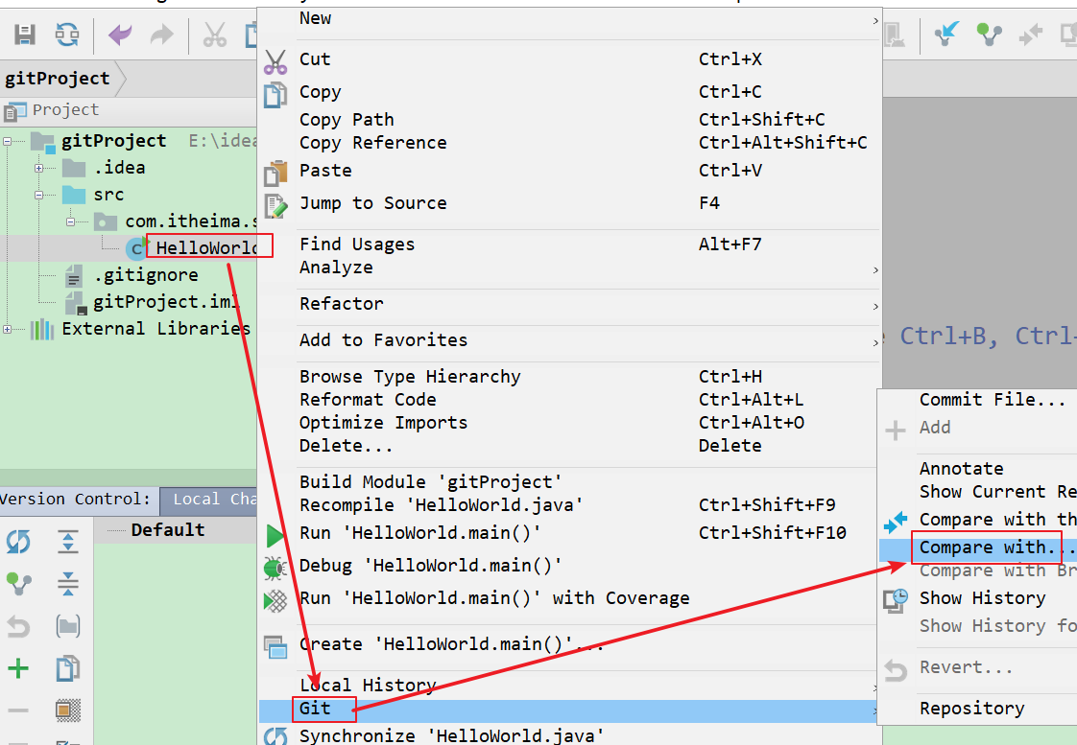Screen dimensions: 1077x745
Task: Click the green plus New Changelist icon
Action: click(x=18, y=668)
